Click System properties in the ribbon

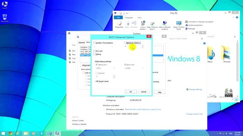coord(194,25)
